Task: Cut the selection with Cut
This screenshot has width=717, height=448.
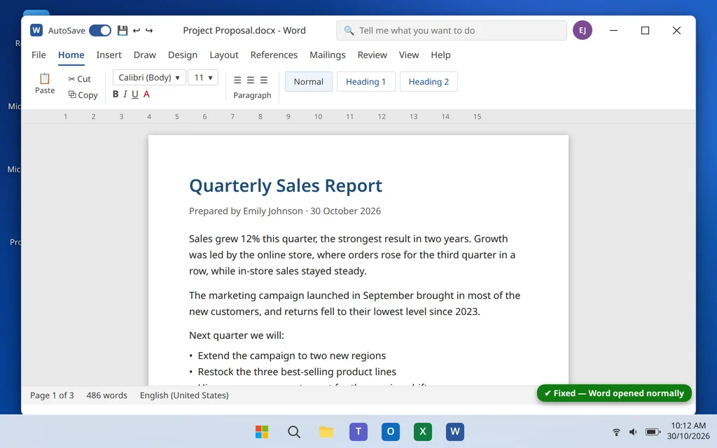Action: [x=80, y=78]
